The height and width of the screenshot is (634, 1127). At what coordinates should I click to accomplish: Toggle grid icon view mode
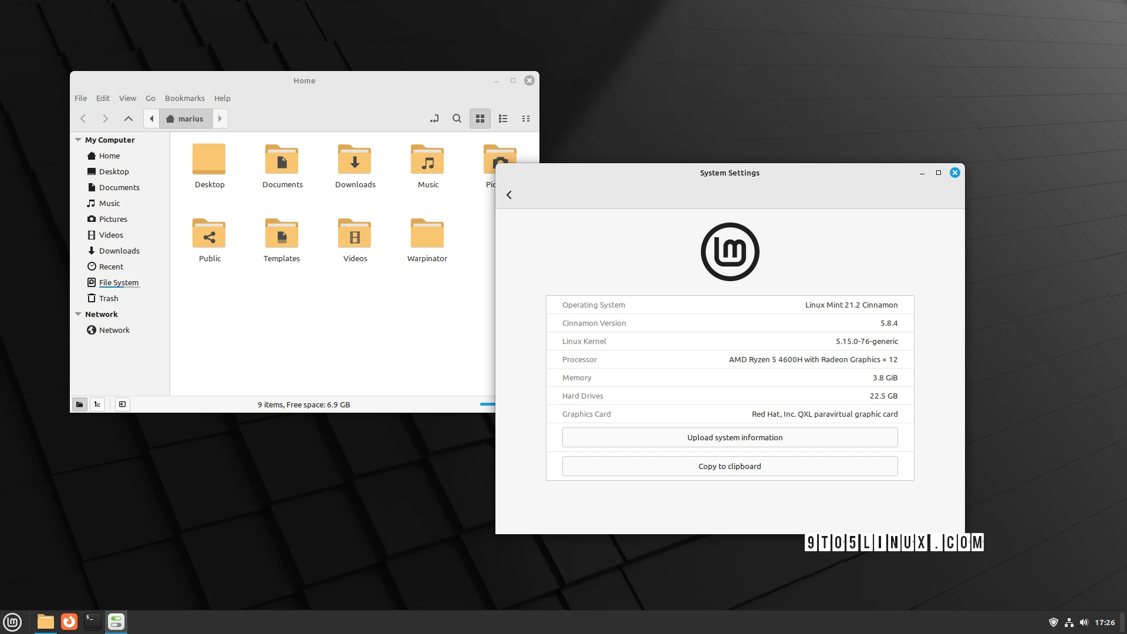point(480,119)
